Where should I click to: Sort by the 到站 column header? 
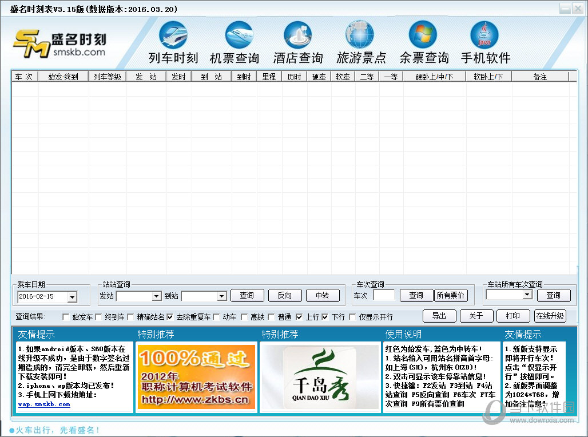pos(212,77)
